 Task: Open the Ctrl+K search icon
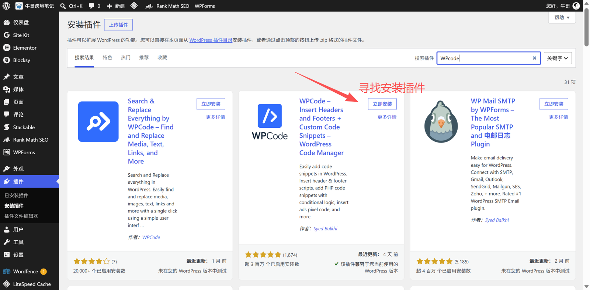point(63,6)
